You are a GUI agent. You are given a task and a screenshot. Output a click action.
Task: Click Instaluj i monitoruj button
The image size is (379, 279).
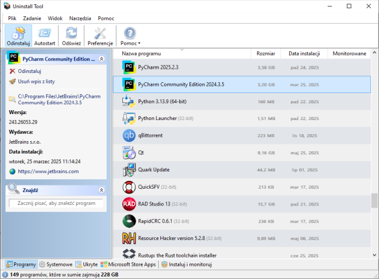pyautogui.click(x=187, y=264)
